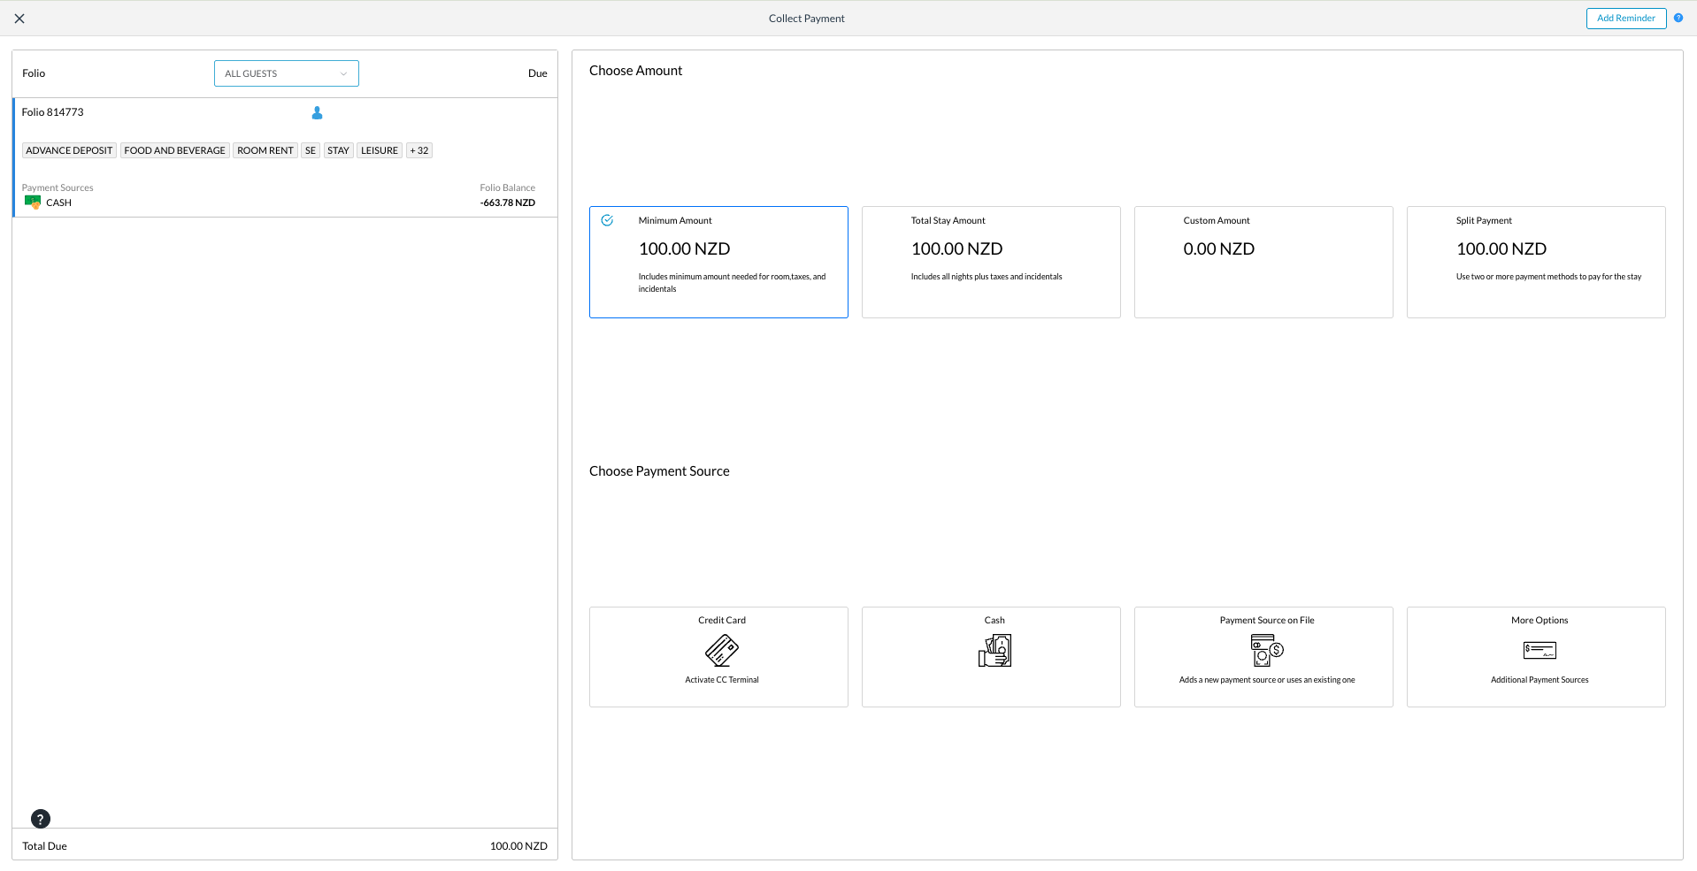Screen dimensions: 1697x871
Task: Click the ROOM RENT tag
Action: (265, 150)
